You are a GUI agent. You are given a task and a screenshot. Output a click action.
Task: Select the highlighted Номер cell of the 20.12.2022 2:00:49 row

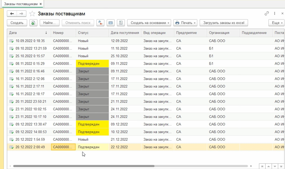pos(63,147)
